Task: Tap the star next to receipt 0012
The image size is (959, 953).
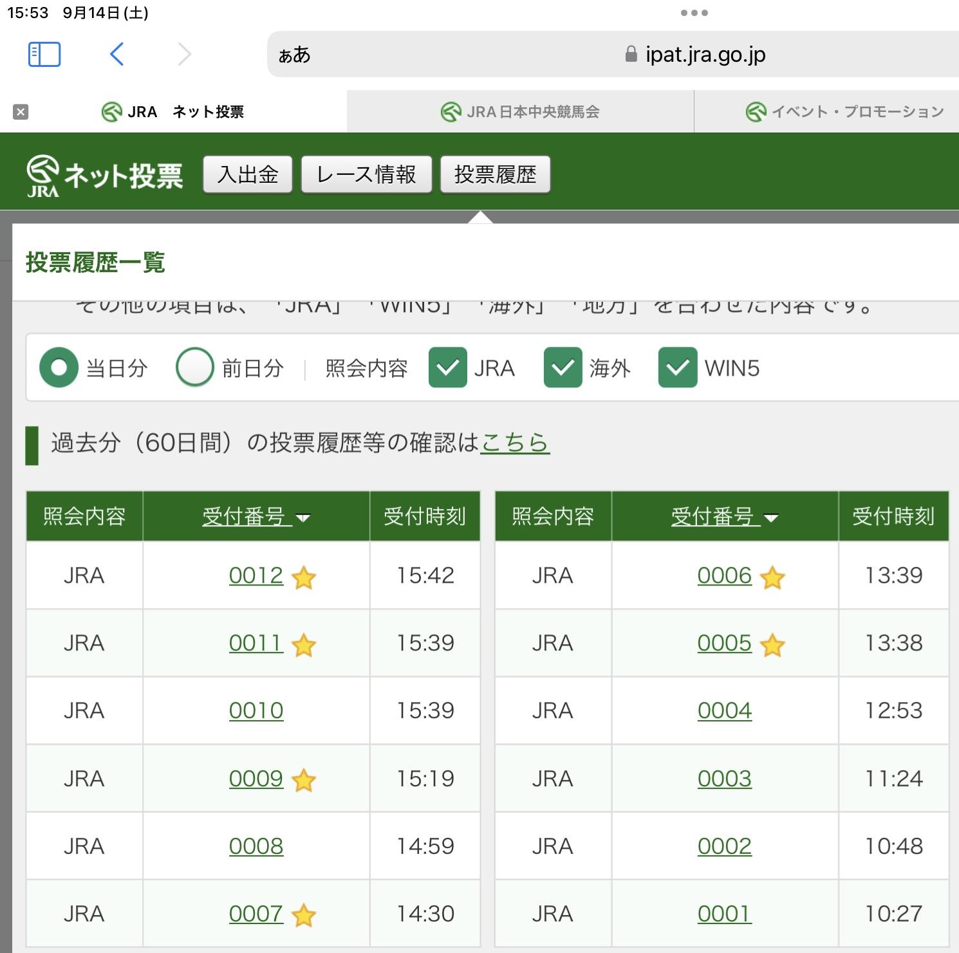Action: tap(304, 578)
